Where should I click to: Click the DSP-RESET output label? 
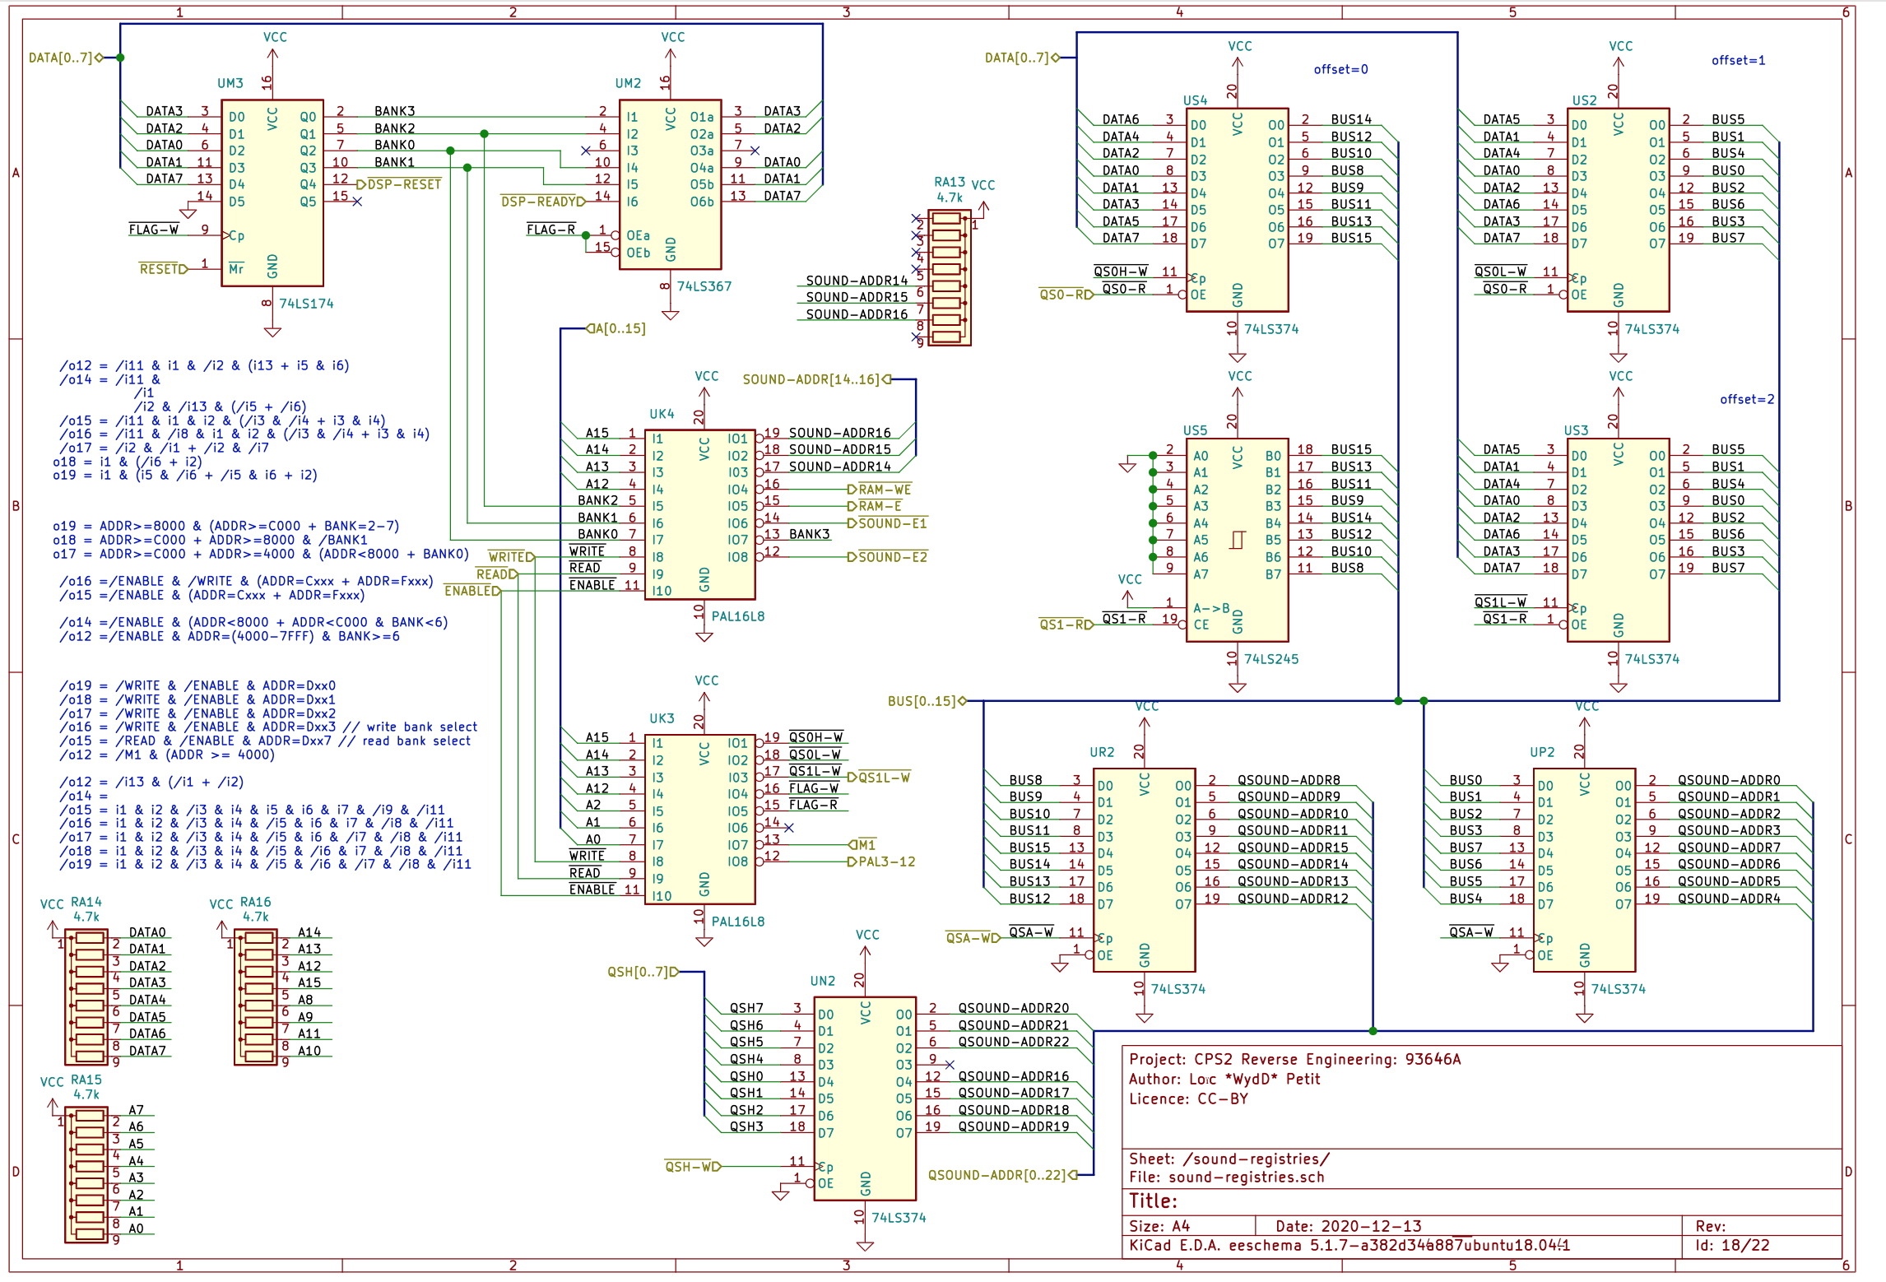(403, 184)
